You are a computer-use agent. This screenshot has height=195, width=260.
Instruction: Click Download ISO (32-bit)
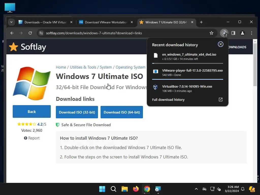point(77,112)
